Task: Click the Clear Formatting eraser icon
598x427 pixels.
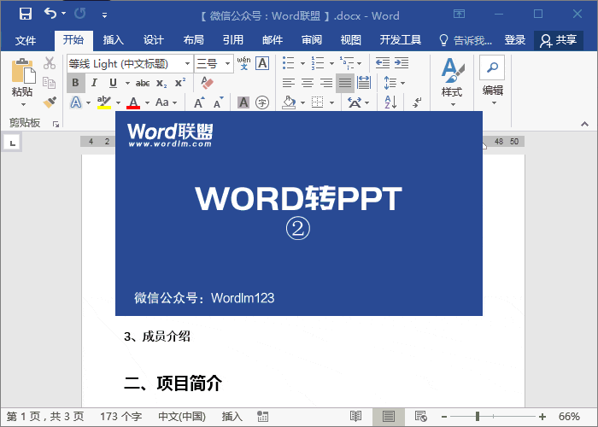Action: coord(207,83)
